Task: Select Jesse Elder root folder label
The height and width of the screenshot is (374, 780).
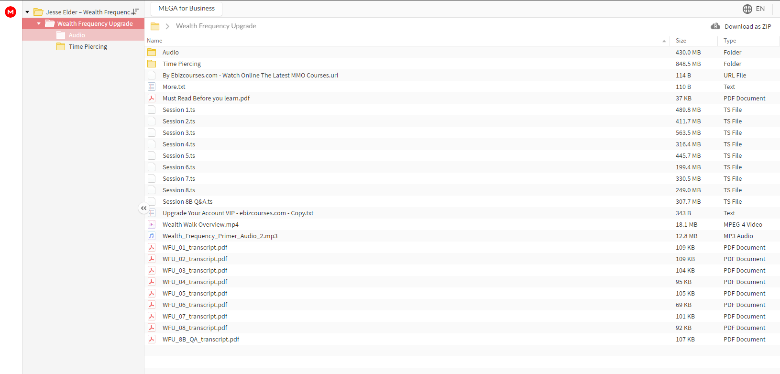Action: tap(88, 12)
